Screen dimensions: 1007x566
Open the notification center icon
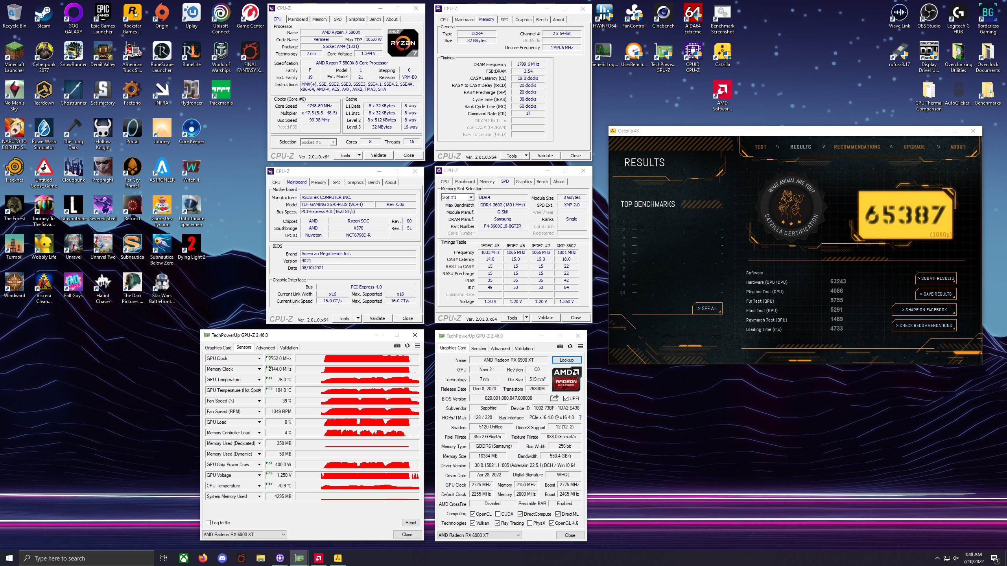coord(994,558)
